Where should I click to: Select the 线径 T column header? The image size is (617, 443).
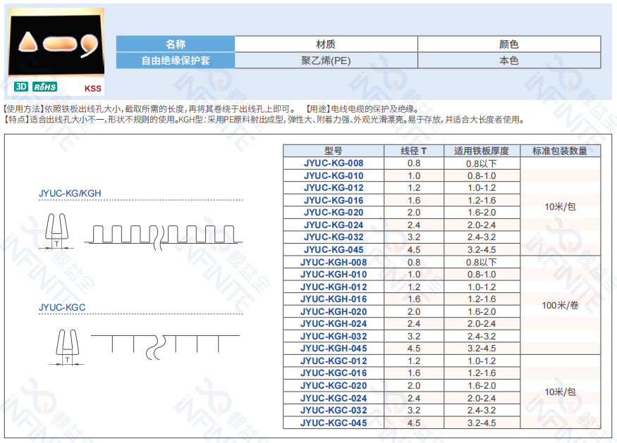pyautogui.click(x=414, y=151)
